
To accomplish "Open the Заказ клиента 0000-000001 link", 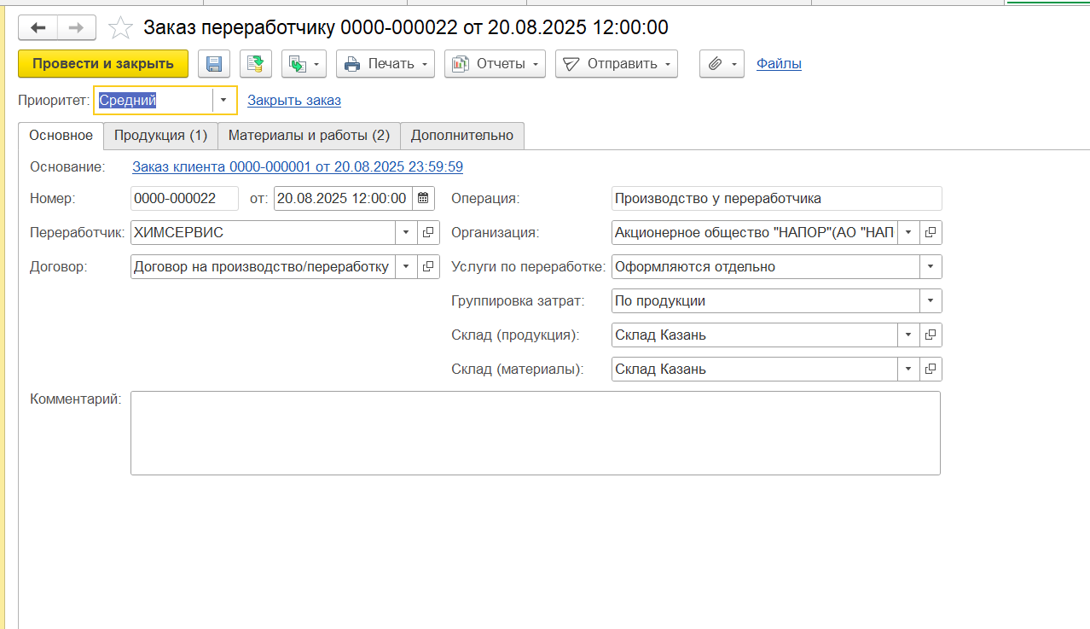I will pos(298,167).
